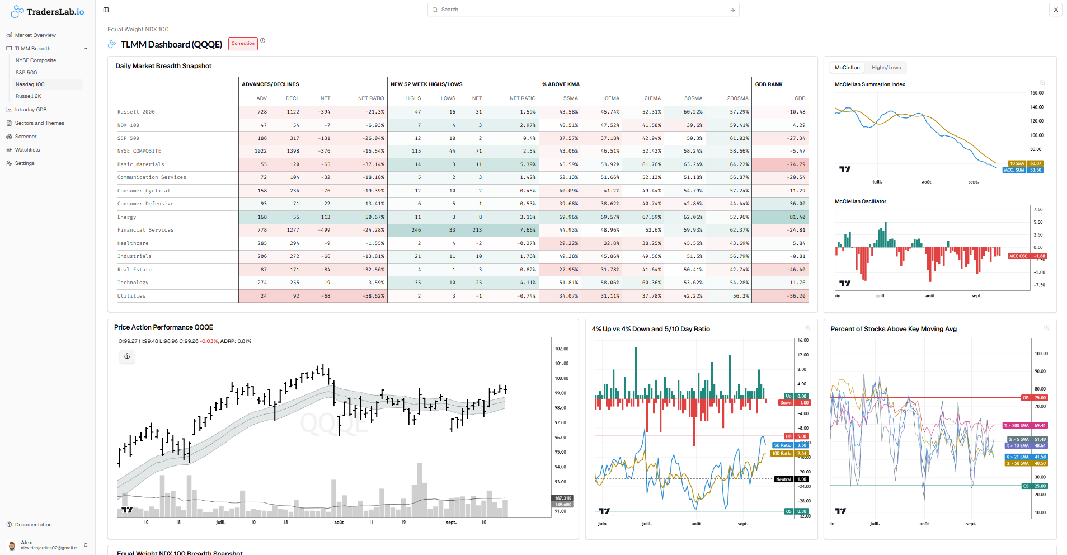This screenshot has width=1067, height=555.
Task: Click the Consumer Cyclical row label
Action: pyautogui.click(x=144, y=191)
